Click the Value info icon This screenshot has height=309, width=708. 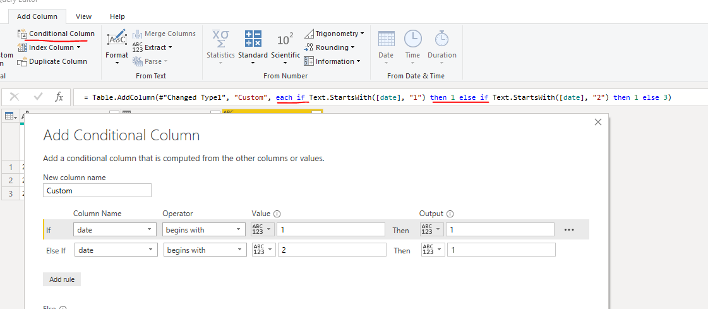click(x=277, y=214)
